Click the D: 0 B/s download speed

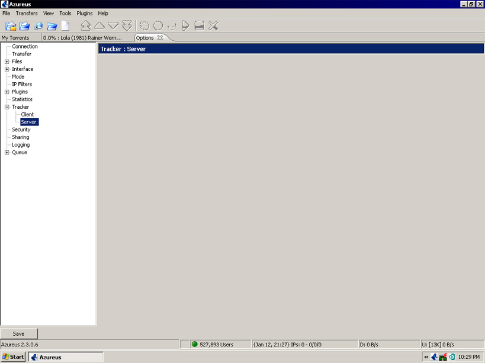click(x=369, y=345)
